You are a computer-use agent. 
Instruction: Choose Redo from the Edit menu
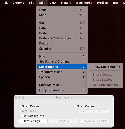tap(62, 15)
